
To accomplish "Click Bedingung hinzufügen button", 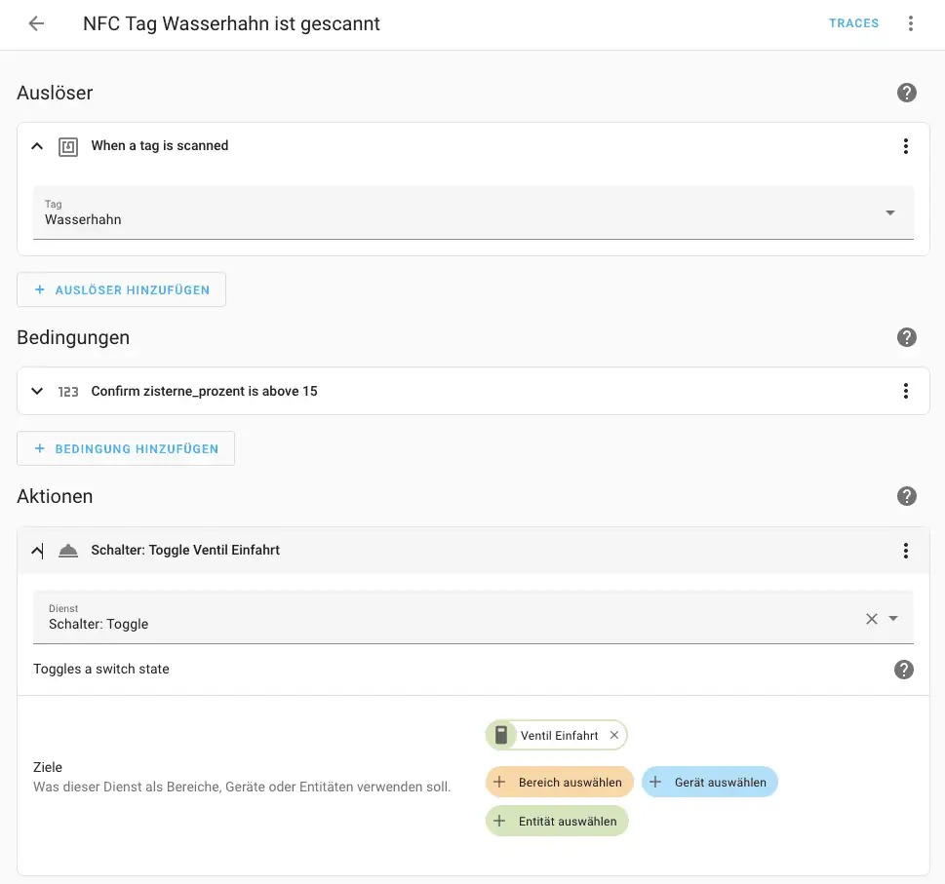I will pos(126,448).
